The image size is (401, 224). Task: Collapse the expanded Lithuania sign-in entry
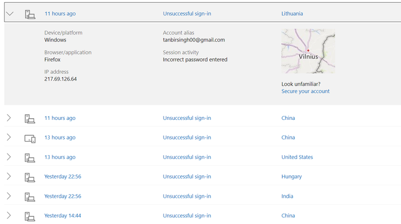pyautogui.click(x=10, y=13)
